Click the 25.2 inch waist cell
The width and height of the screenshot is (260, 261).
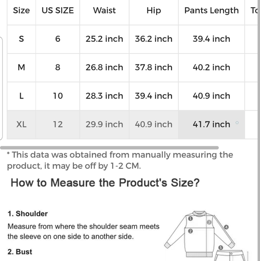point(104,39)
